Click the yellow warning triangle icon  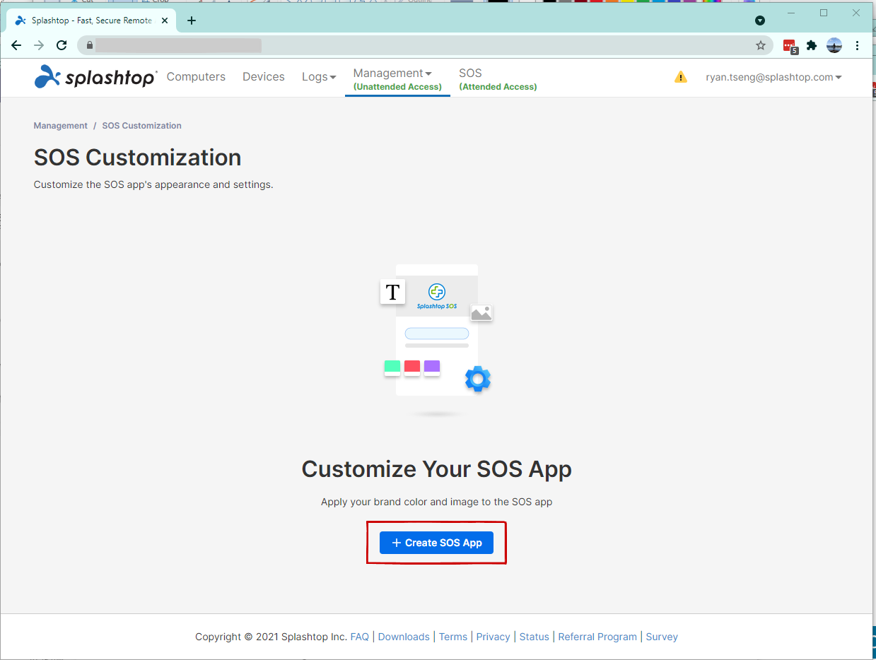pyautogui.click(x=680, y=77)
